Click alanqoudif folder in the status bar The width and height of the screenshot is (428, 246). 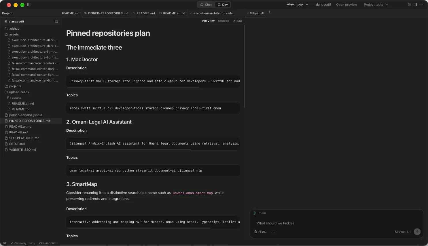pos(48,243)
